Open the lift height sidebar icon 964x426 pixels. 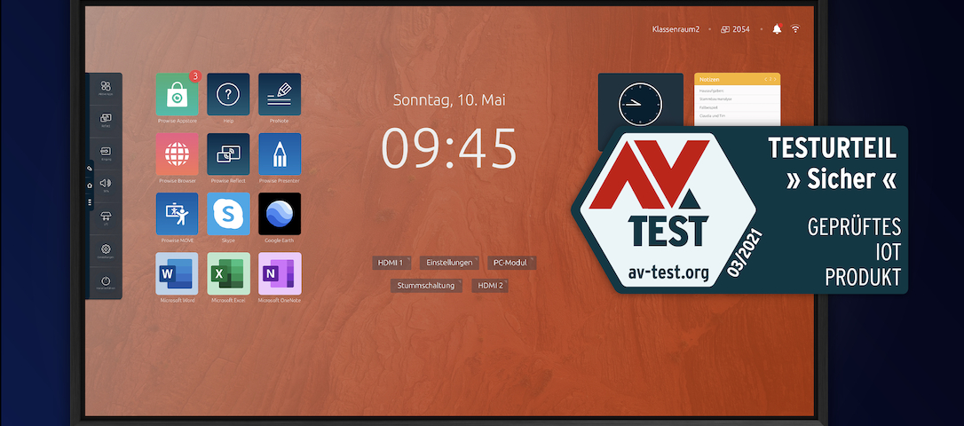[x=106, y=216]
